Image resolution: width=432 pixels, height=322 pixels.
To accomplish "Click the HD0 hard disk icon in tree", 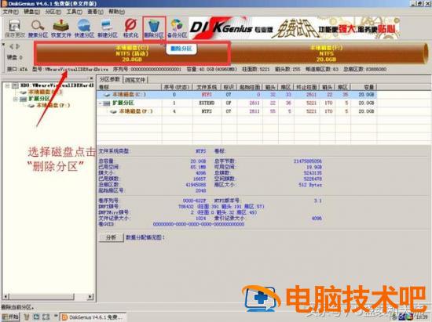I will (16, 85).
